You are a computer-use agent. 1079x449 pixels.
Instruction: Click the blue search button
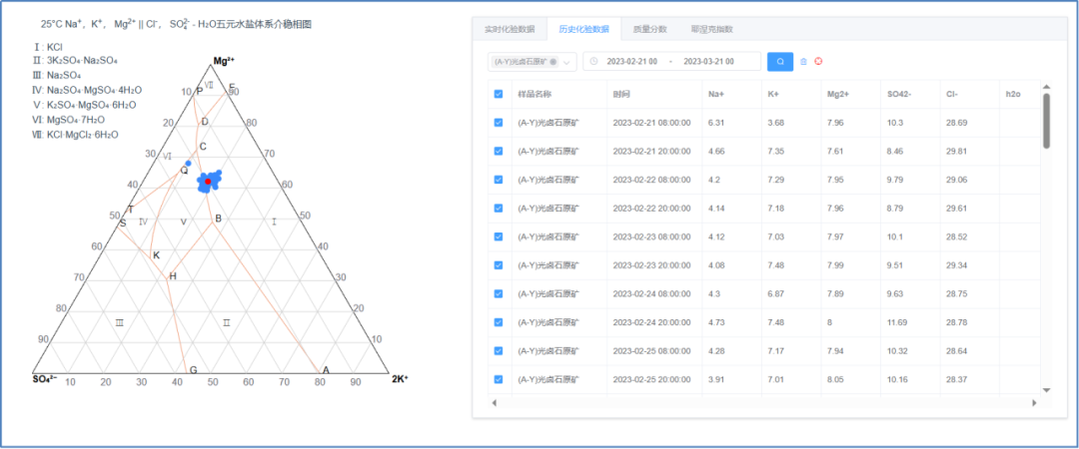(779, 61)
